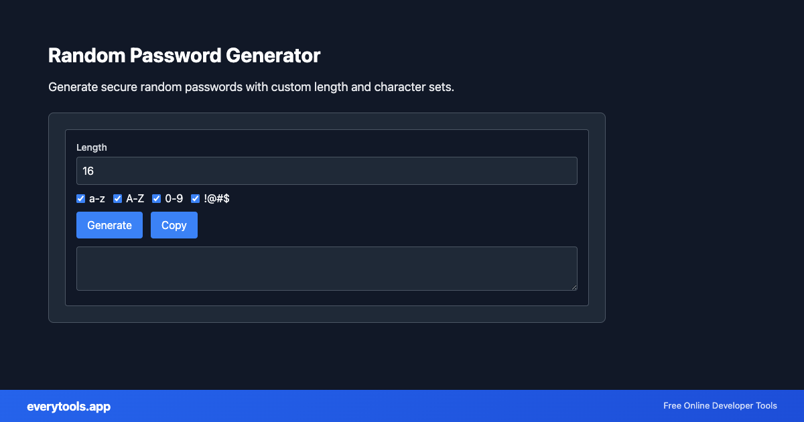Screen dimensions: 804x422
Task: Click the Free Online Developer Tools link
Action: pyautogui.click(x=720, y=406)
